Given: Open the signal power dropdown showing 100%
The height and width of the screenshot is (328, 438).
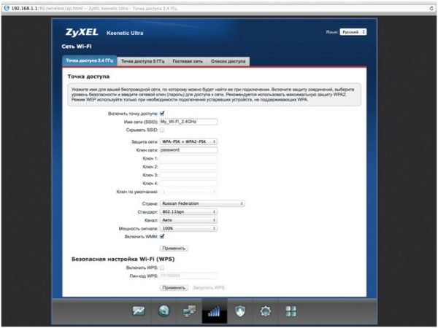Looking at the screenshot, I should click(188, 228).
